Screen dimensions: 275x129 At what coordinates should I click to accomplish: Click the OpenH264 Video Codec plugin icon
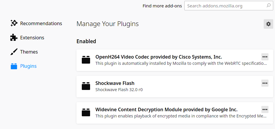pyautogui.click(x=86, y=60)
